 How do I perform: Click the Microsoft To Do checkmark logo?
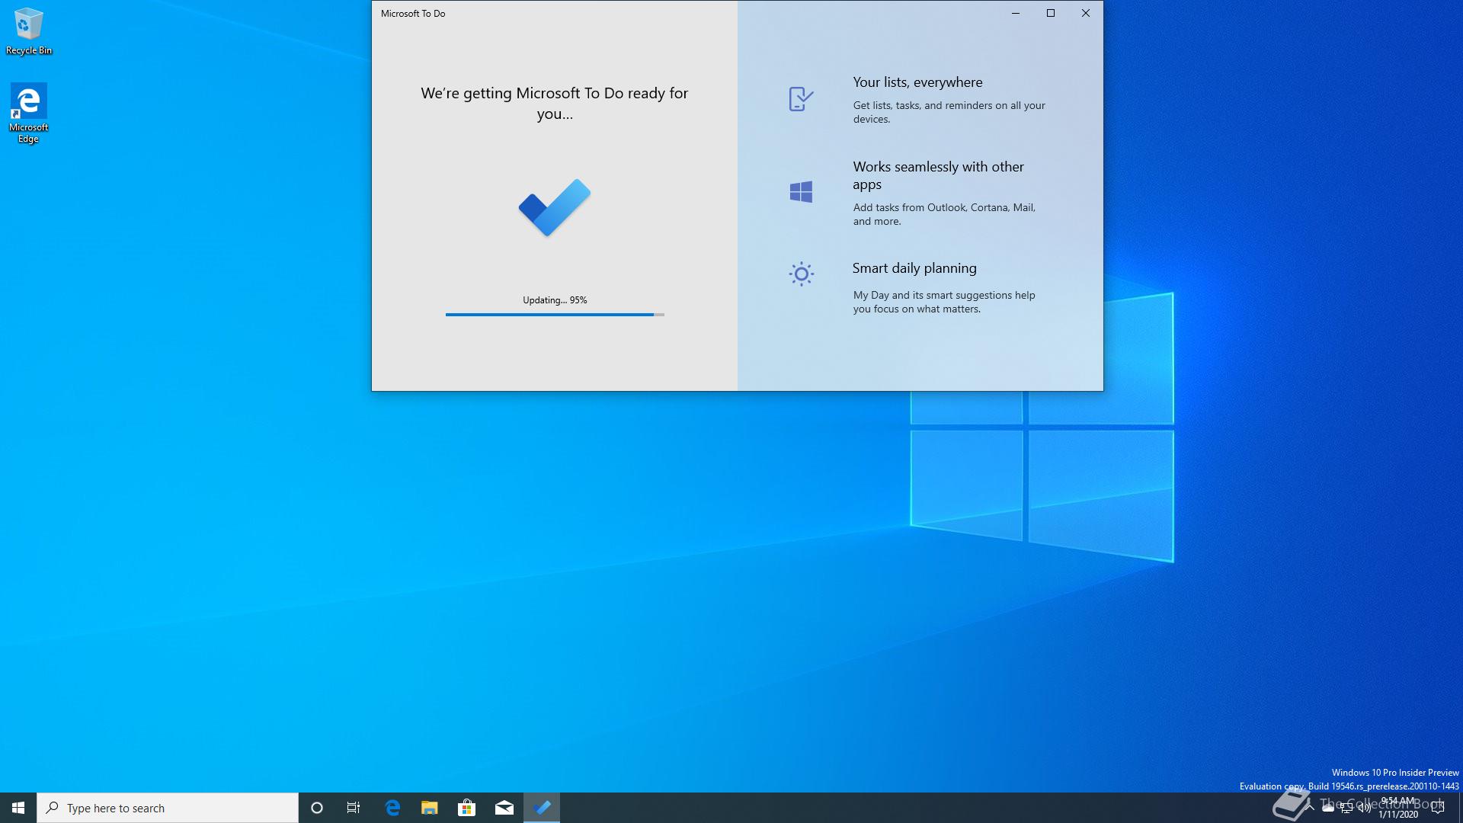(555, 207)
